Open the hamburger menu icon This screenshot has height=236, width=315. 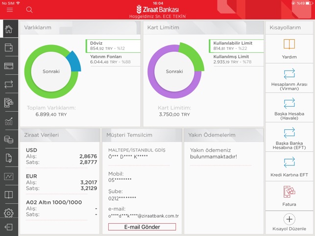pyautogui.click(x=10, y=10)
